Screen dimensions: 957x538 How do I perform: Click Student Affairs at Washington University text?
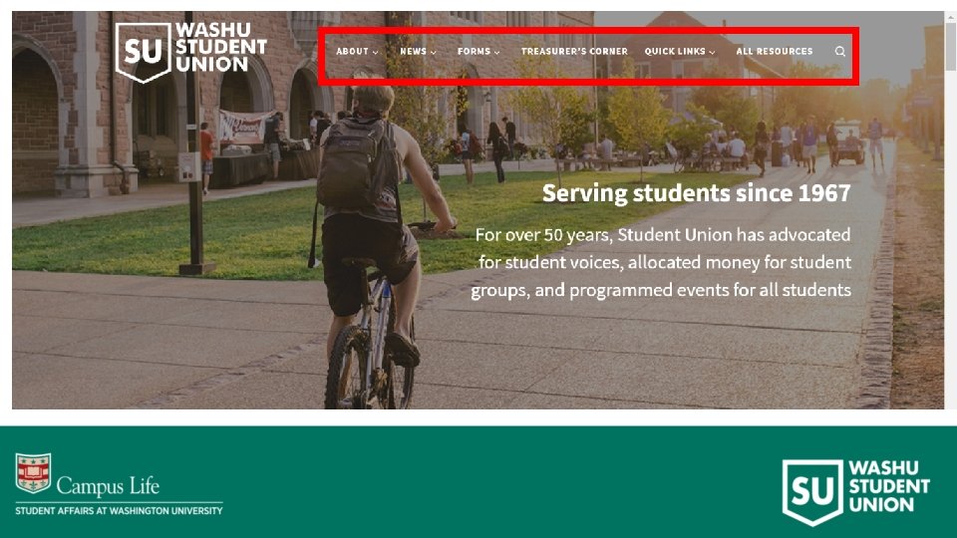(119, 510)
